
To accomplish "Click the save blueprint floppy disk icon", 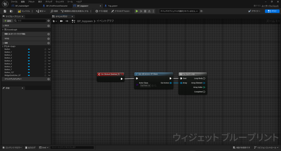I will [x=5, y=11].
